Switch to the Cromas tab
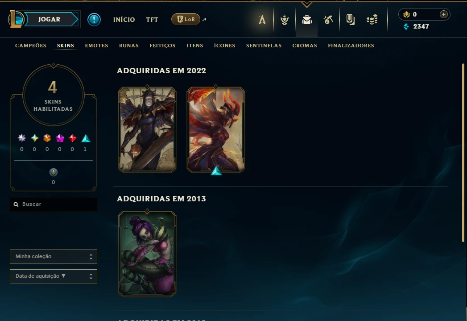This screenshot has height=321, width=467. (305, 46)
